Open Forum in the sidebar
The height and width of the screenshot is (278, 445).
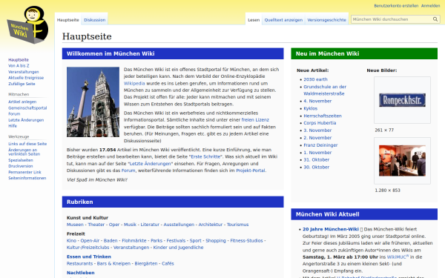click(14, 113)
